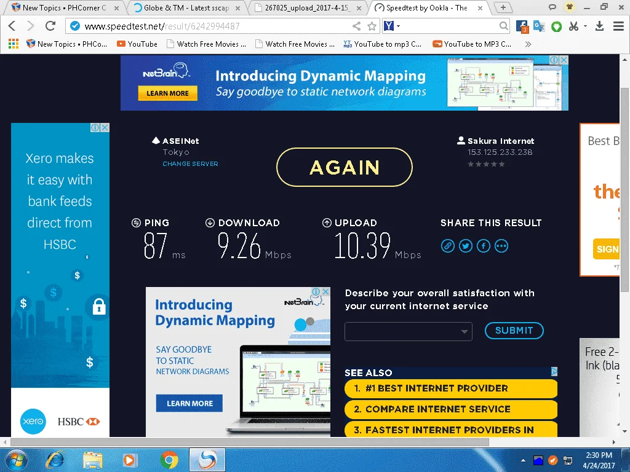Share this page from the address bar
This screenshot has width=630, height=472.
tap(356, 26)
